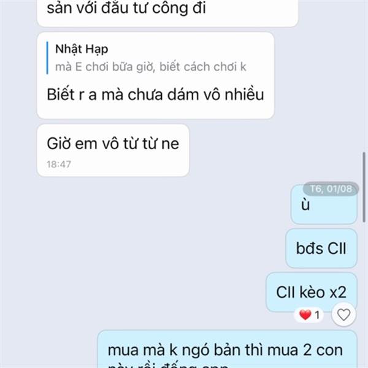Tap the 18:47 timestamp
The width and height of the screenshot is (368, 368).
59,164
